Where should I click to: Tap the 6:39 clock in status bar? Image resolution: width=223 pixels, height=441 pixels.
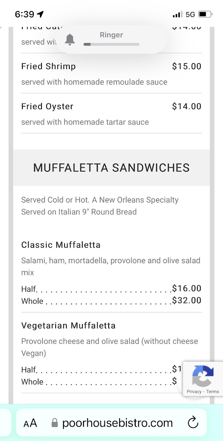[24, 14]
